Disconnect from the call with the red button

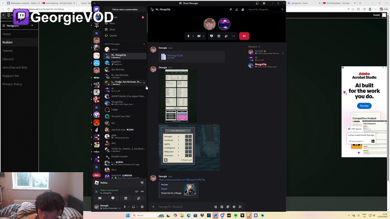tap(244, 36)
